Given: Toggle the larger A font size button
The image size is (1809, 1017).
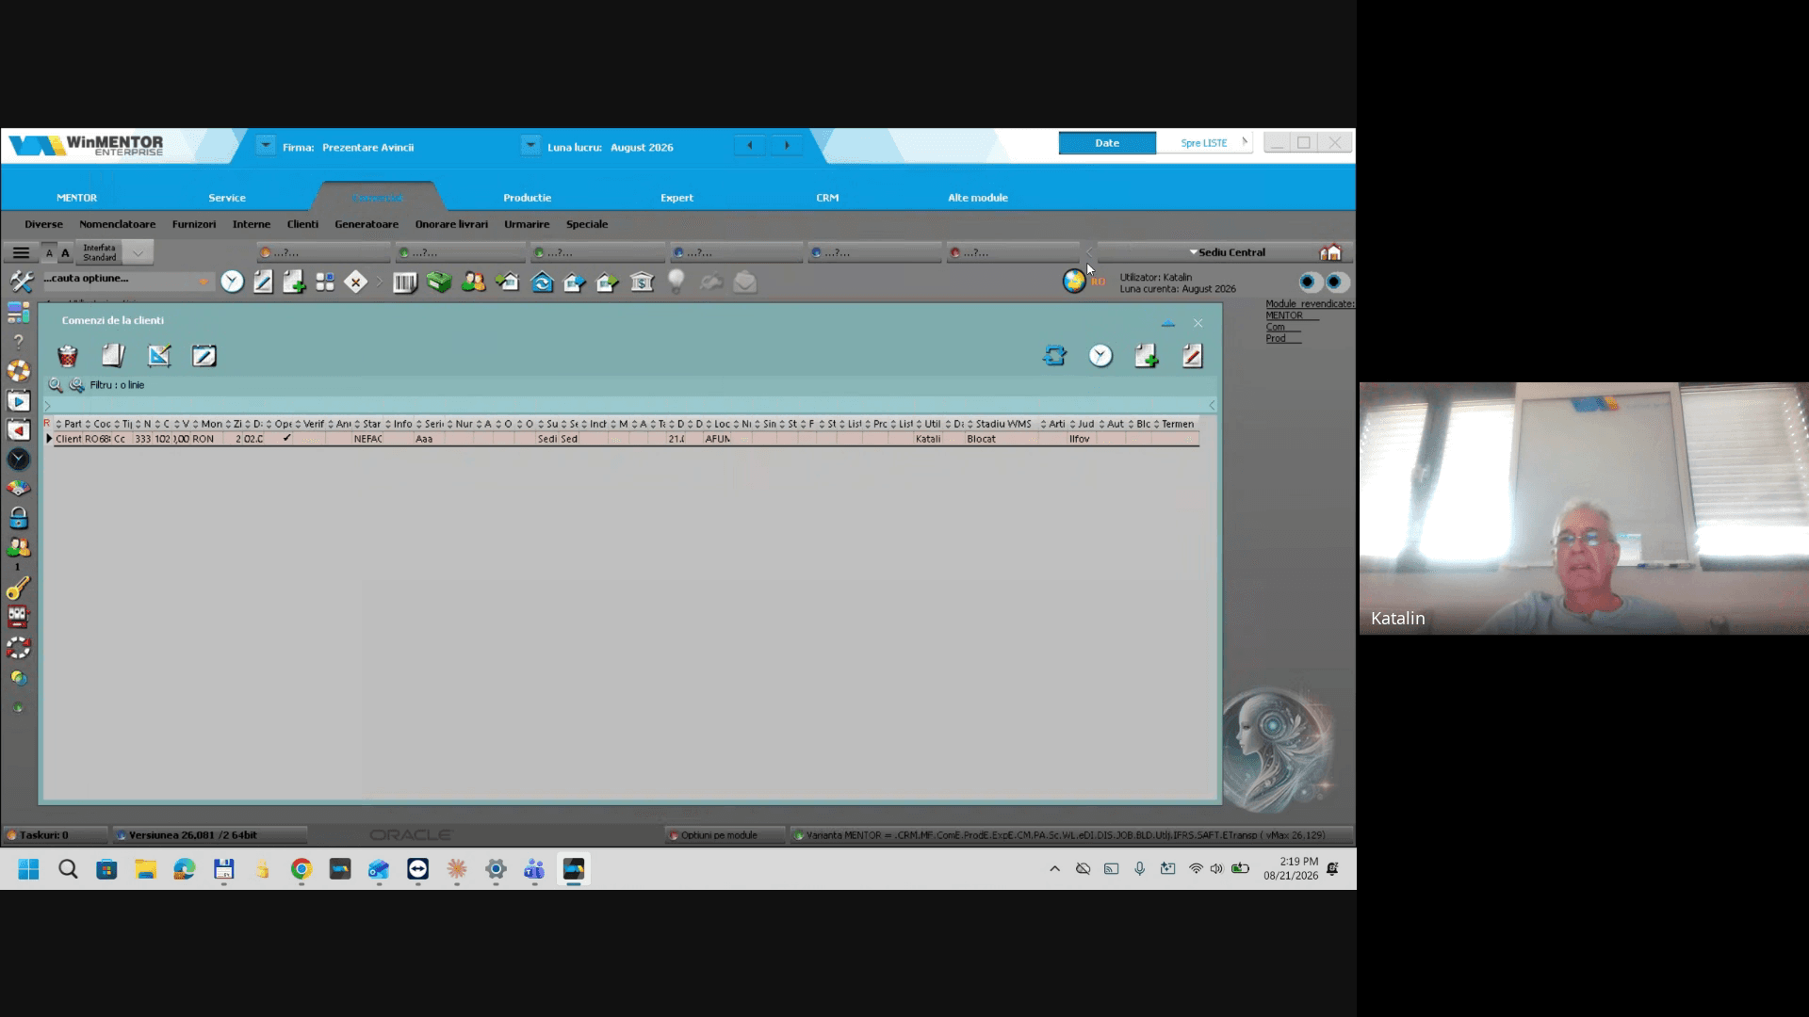Looking at the screenshot, I should (65, 252).
